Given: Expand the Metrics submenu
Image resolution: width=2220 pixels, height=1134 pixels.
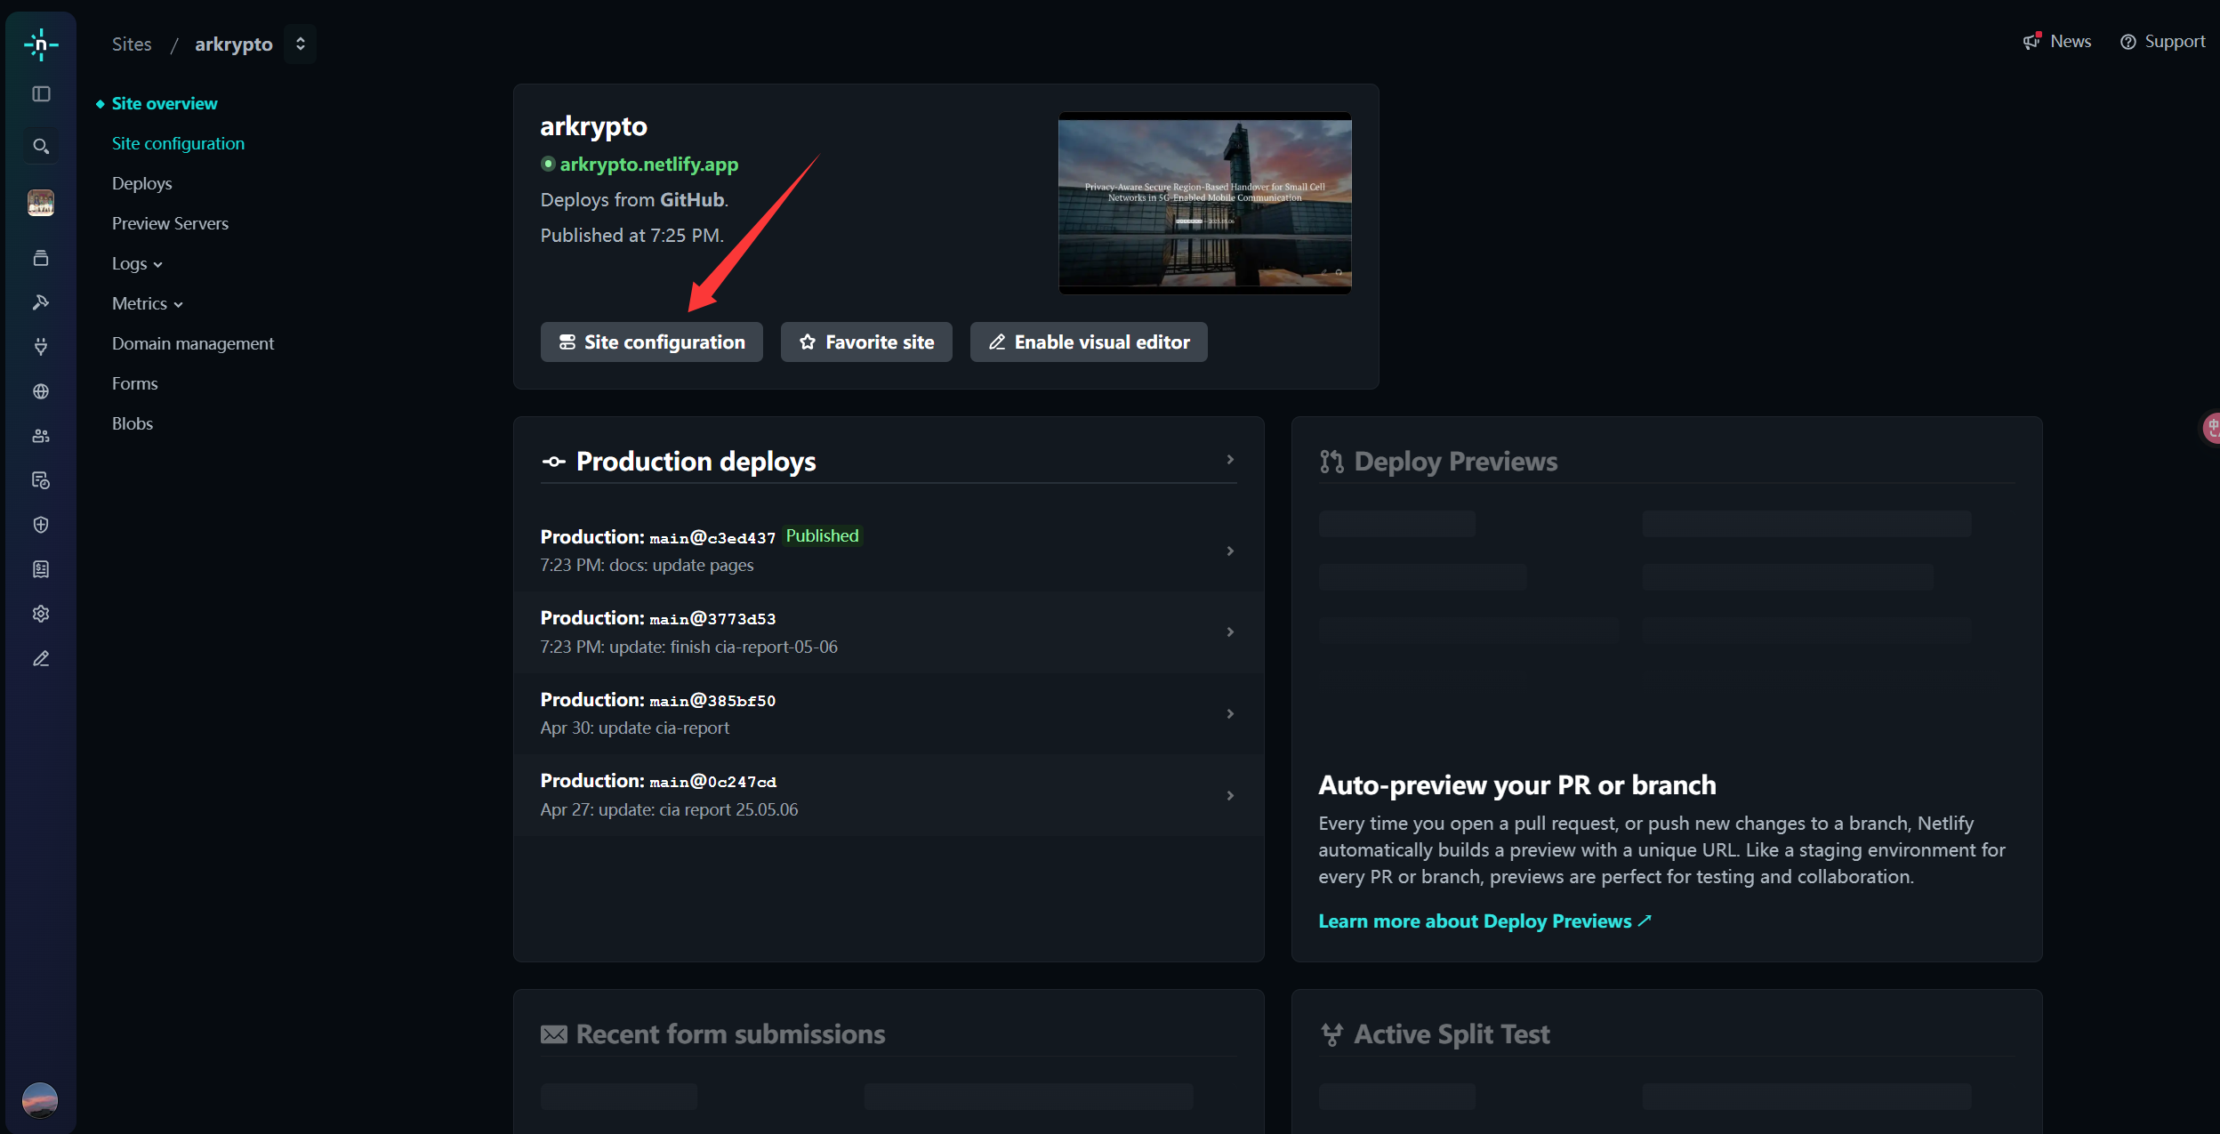Looking at the screenshot, I should click(x=147, y=303).
